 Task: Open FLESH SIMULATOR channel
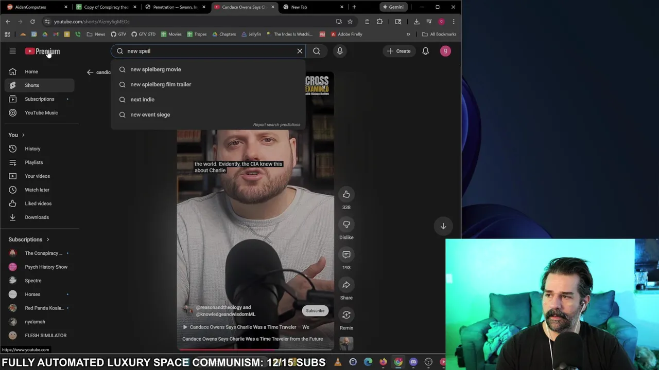(40, 335)
